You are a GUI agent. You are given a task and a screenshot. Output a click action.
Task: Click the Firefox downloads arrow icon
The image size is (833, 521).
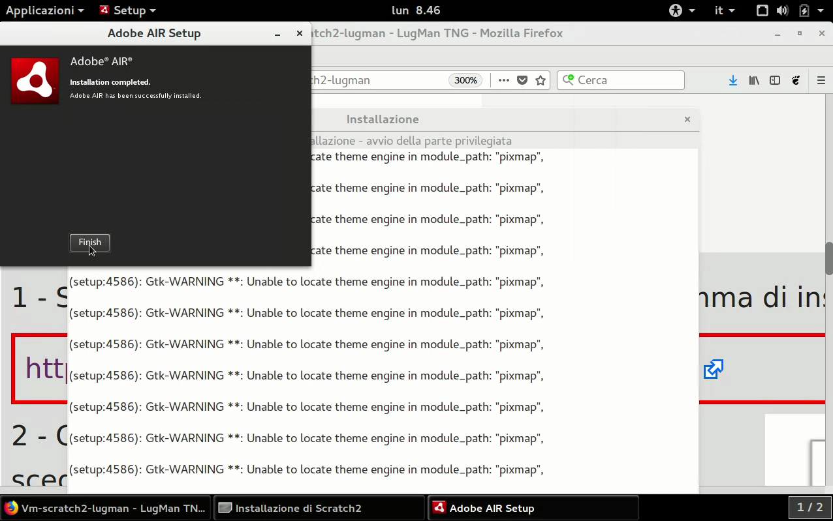(733, 80)
